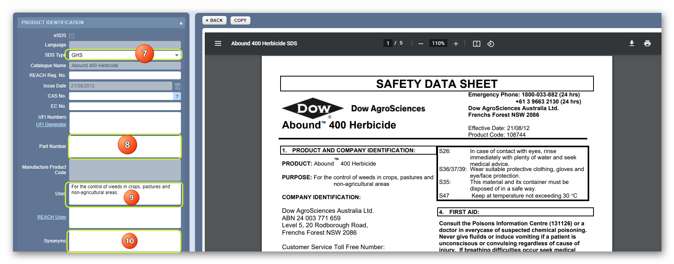Open the REACH Uses link
Screen dimensions: 674x264
point(52,217)
